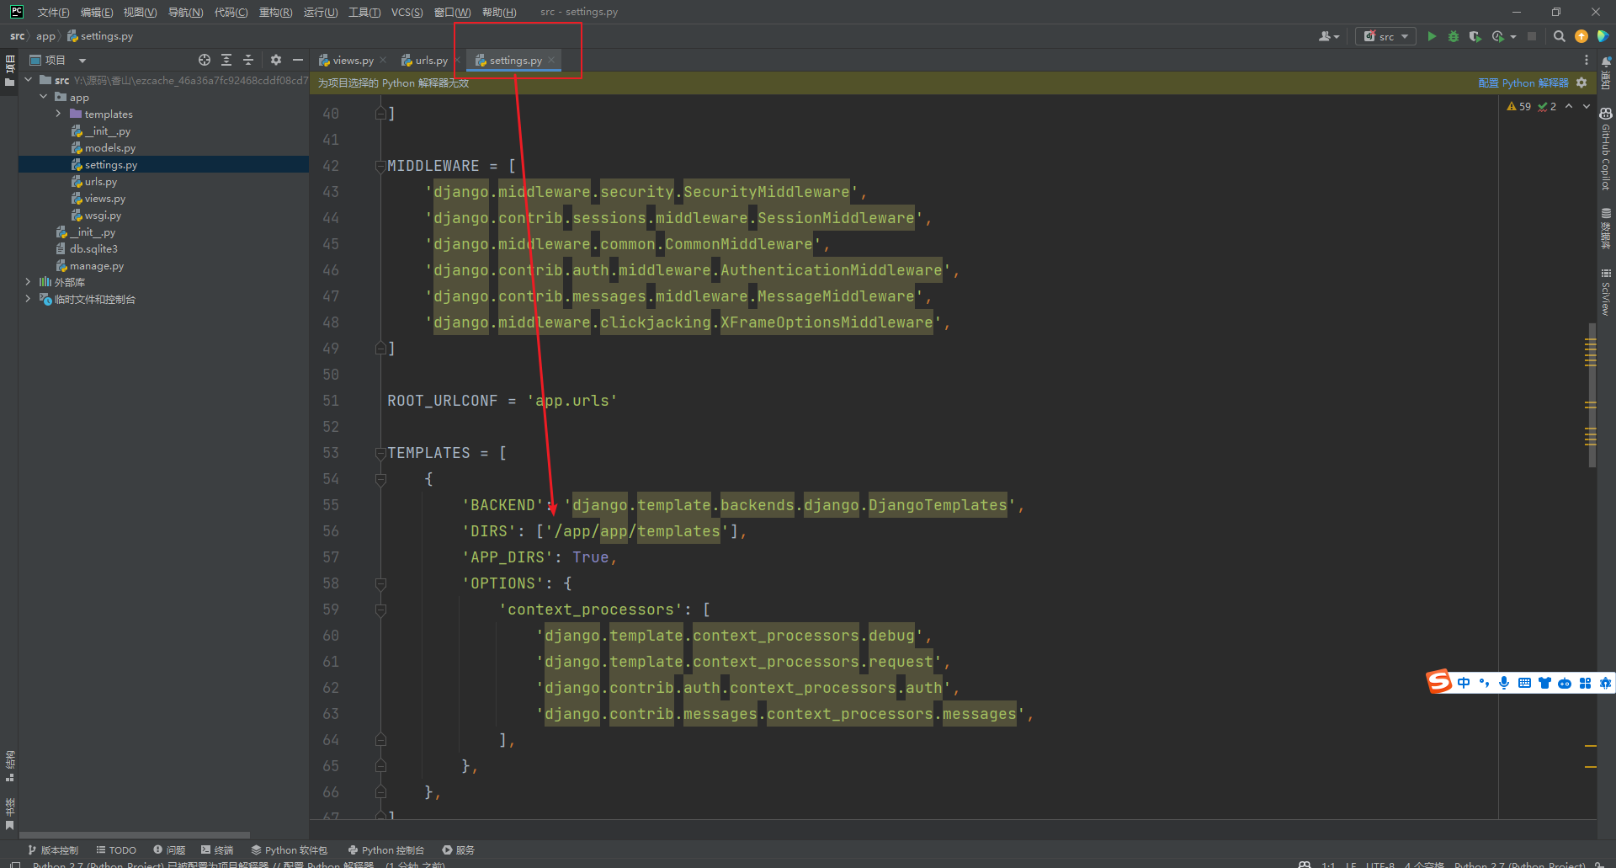Click Sogou input method S logo
Screen dimensions: 1616x868
click(x=1438, y=682)
